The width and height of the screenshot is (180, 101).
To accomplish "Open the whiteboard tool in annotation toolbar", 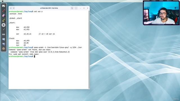I will coord(4,6).
